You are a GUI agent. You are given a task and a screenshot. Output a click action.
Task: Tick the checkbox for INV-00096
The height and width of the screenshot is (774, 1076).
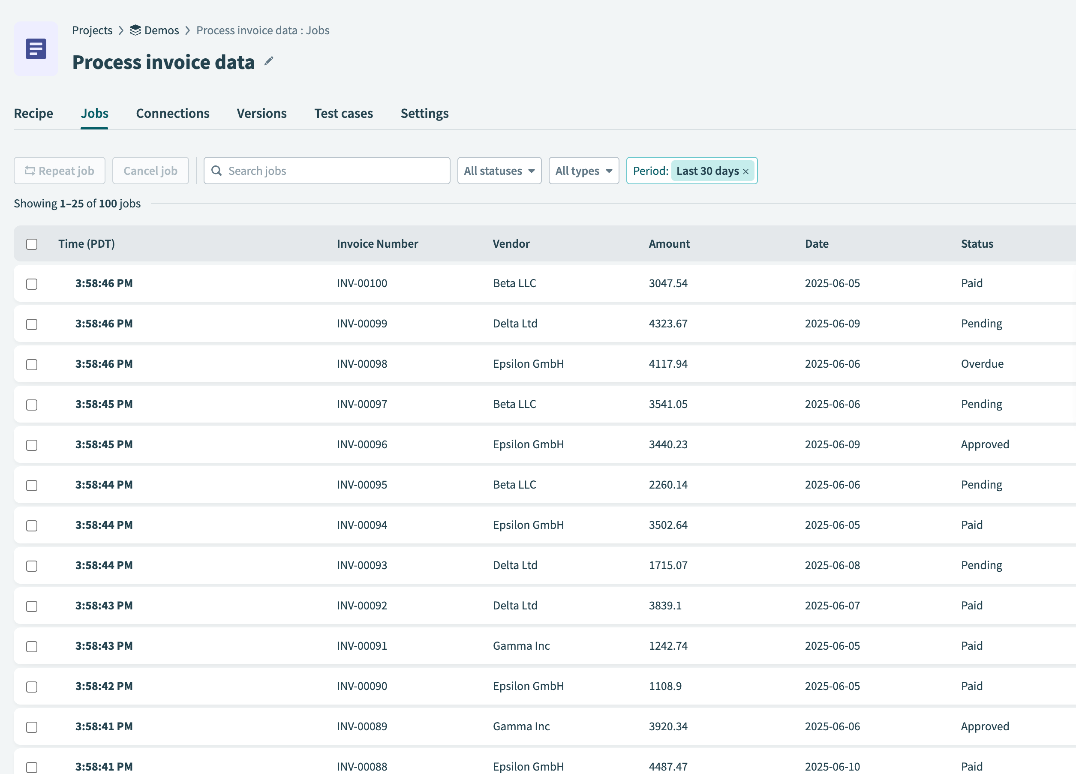pyautogui.click(x=32, y=445)
